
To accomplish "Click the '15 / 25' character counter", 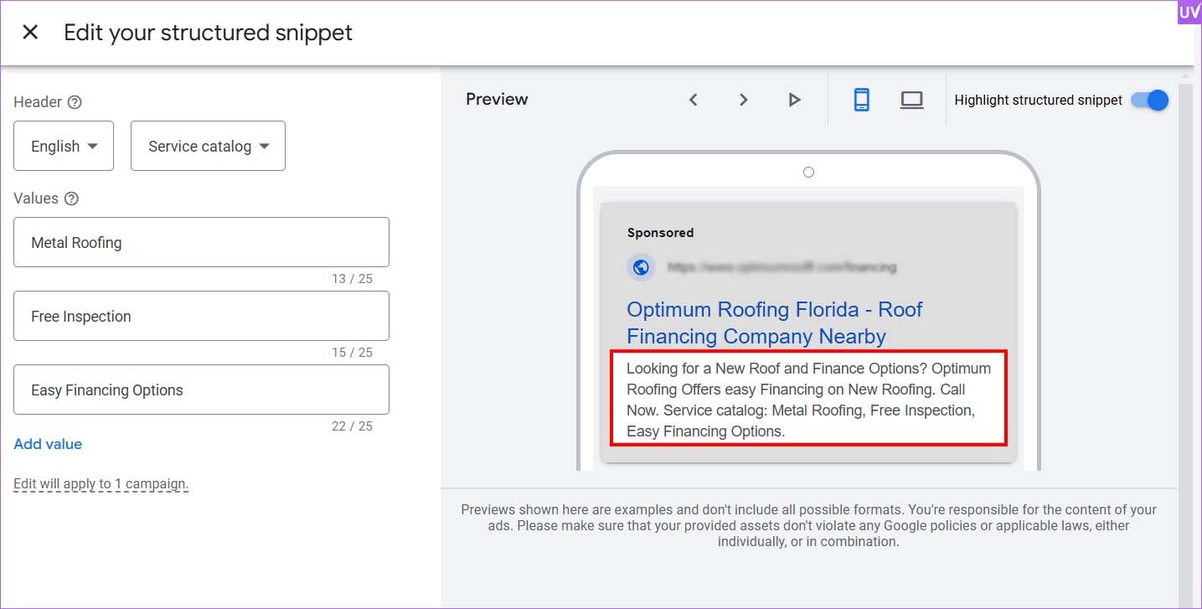I will coord(352,353).
